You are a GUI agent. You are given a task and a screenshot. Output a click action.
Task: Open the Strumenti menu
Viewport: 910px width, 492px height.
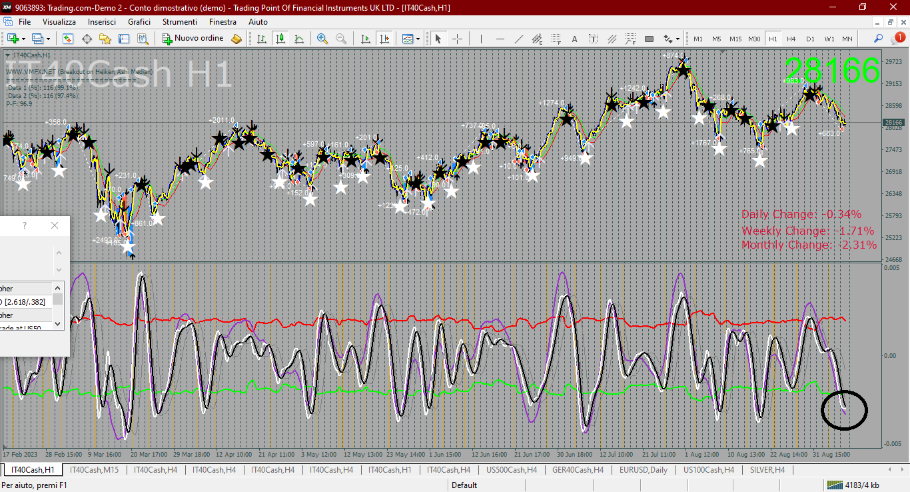pyautogui.click(x=180, y=22)
